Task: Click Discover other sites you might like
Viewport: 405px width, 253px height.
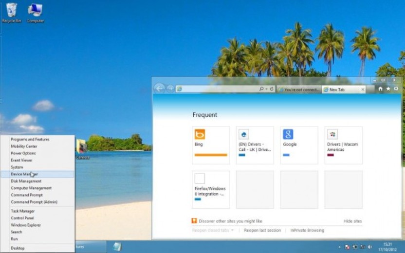Action: pos(230,221)
